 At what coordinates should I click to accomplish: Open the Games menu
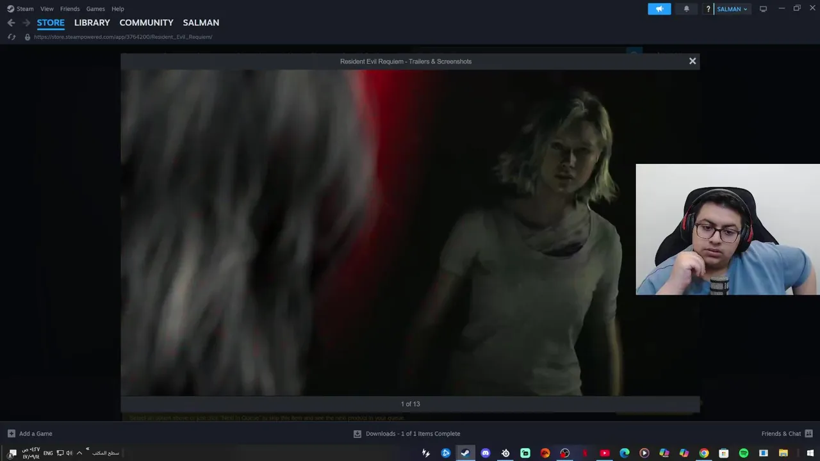95,9
